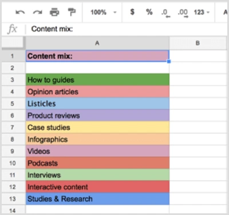Image resolution: width=229 pixels, height=215 pixels.
Task: Select row 4 header
Action: pyautogui.click(x=13, y=91)
